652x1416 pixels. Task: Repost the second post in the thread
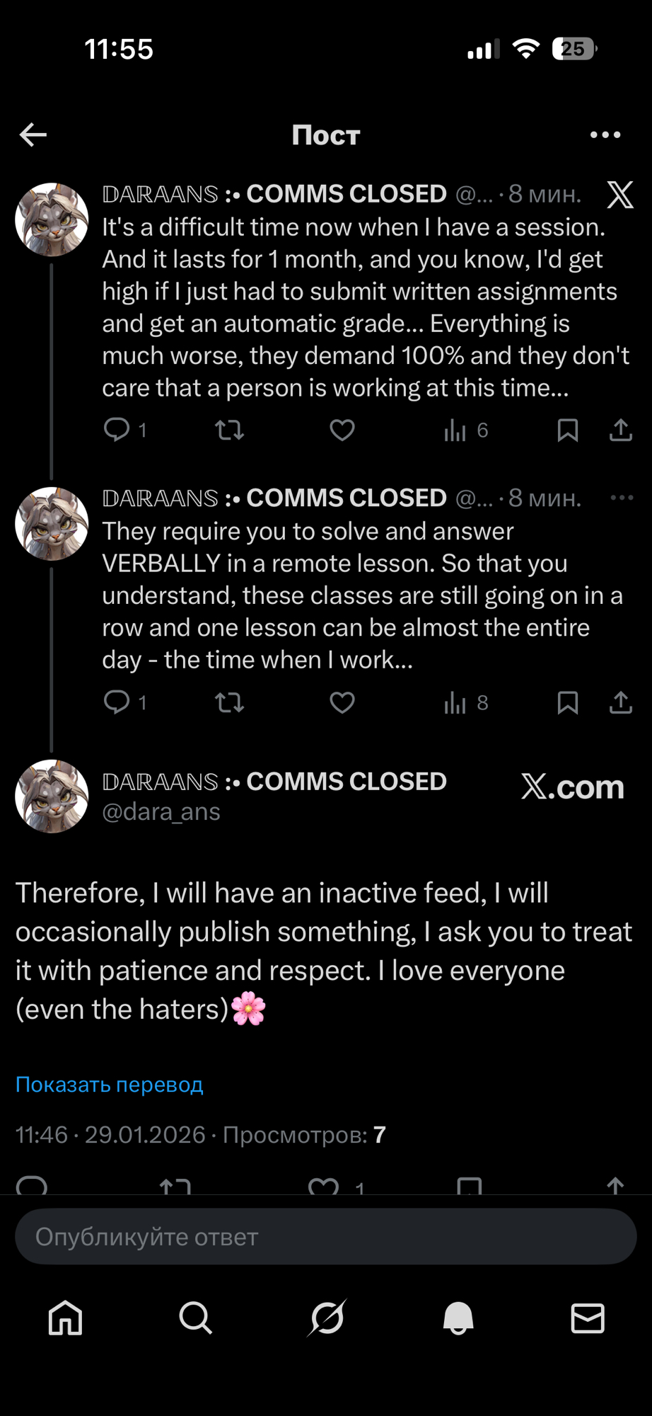click(229, 702)
